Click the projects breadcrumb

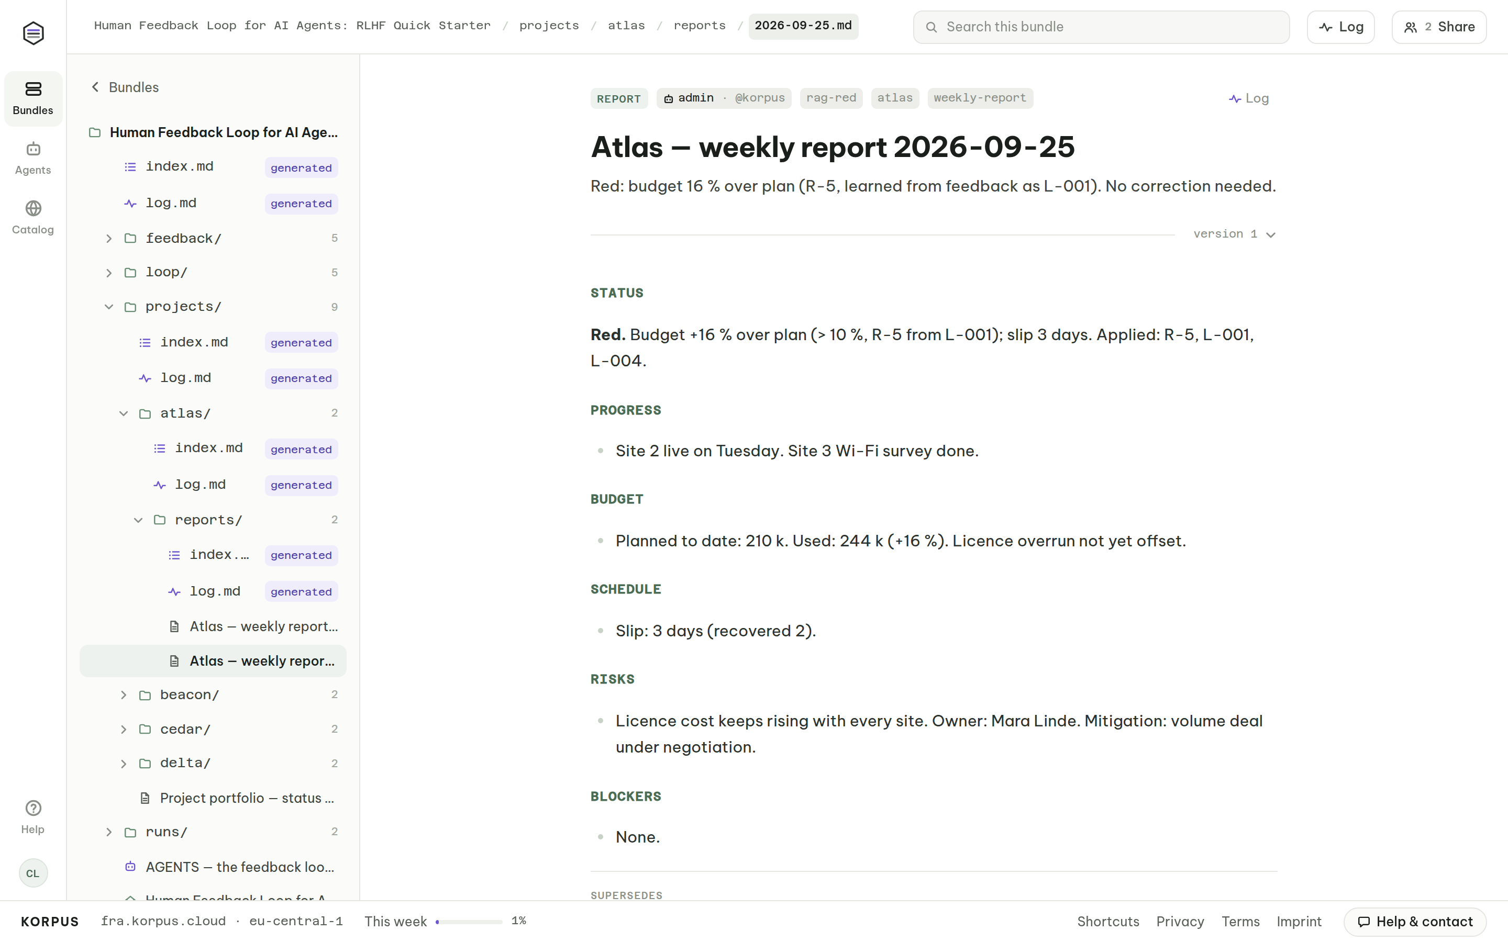tap(549, 26)
